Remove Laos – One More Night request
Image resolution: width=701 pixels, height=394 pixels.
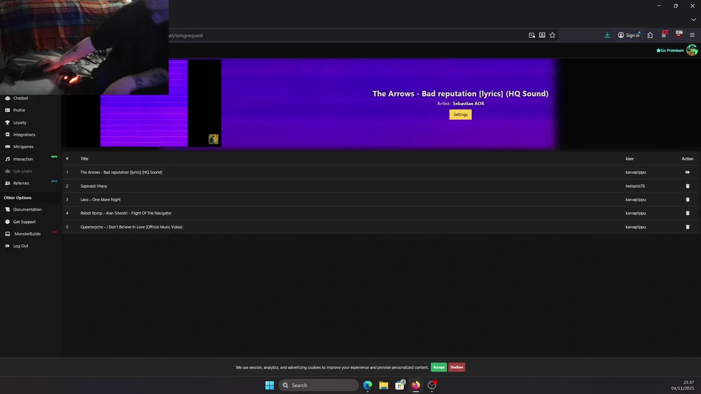click(687, 200)
